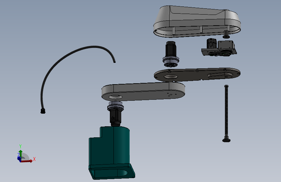Select the reducer flange under the lower arm

pyautogui.click(x=115, y=106)
